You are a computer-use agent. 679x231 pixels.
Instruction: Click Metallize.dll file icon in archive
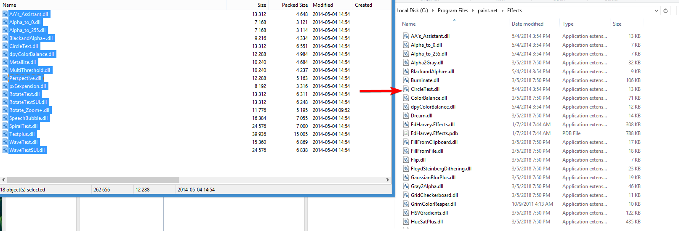click(x=5, y=62)
